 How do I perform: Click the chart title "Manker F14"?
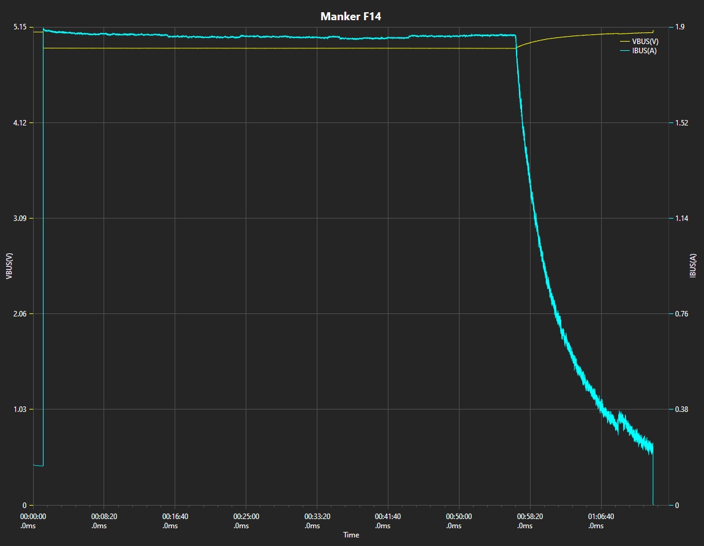(350, 17)
